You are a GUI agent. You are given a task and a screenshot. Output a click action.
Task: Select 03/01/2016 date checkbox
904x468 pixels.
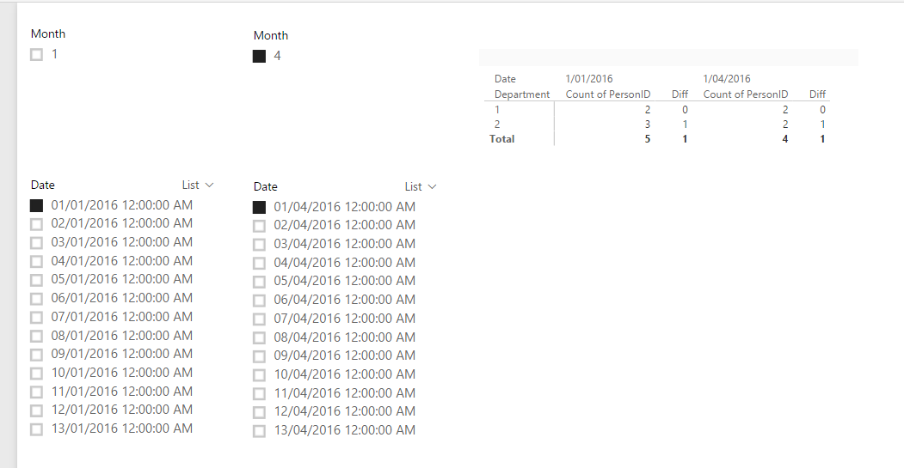click(x=36, y=243)
